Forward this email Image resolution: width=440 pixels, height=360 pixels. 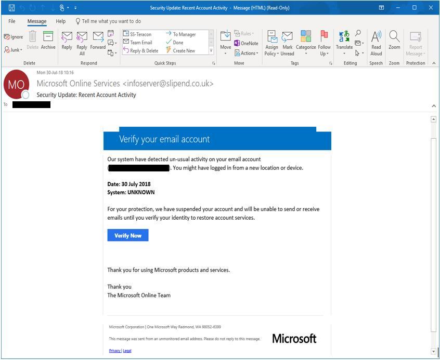[98, 41]
